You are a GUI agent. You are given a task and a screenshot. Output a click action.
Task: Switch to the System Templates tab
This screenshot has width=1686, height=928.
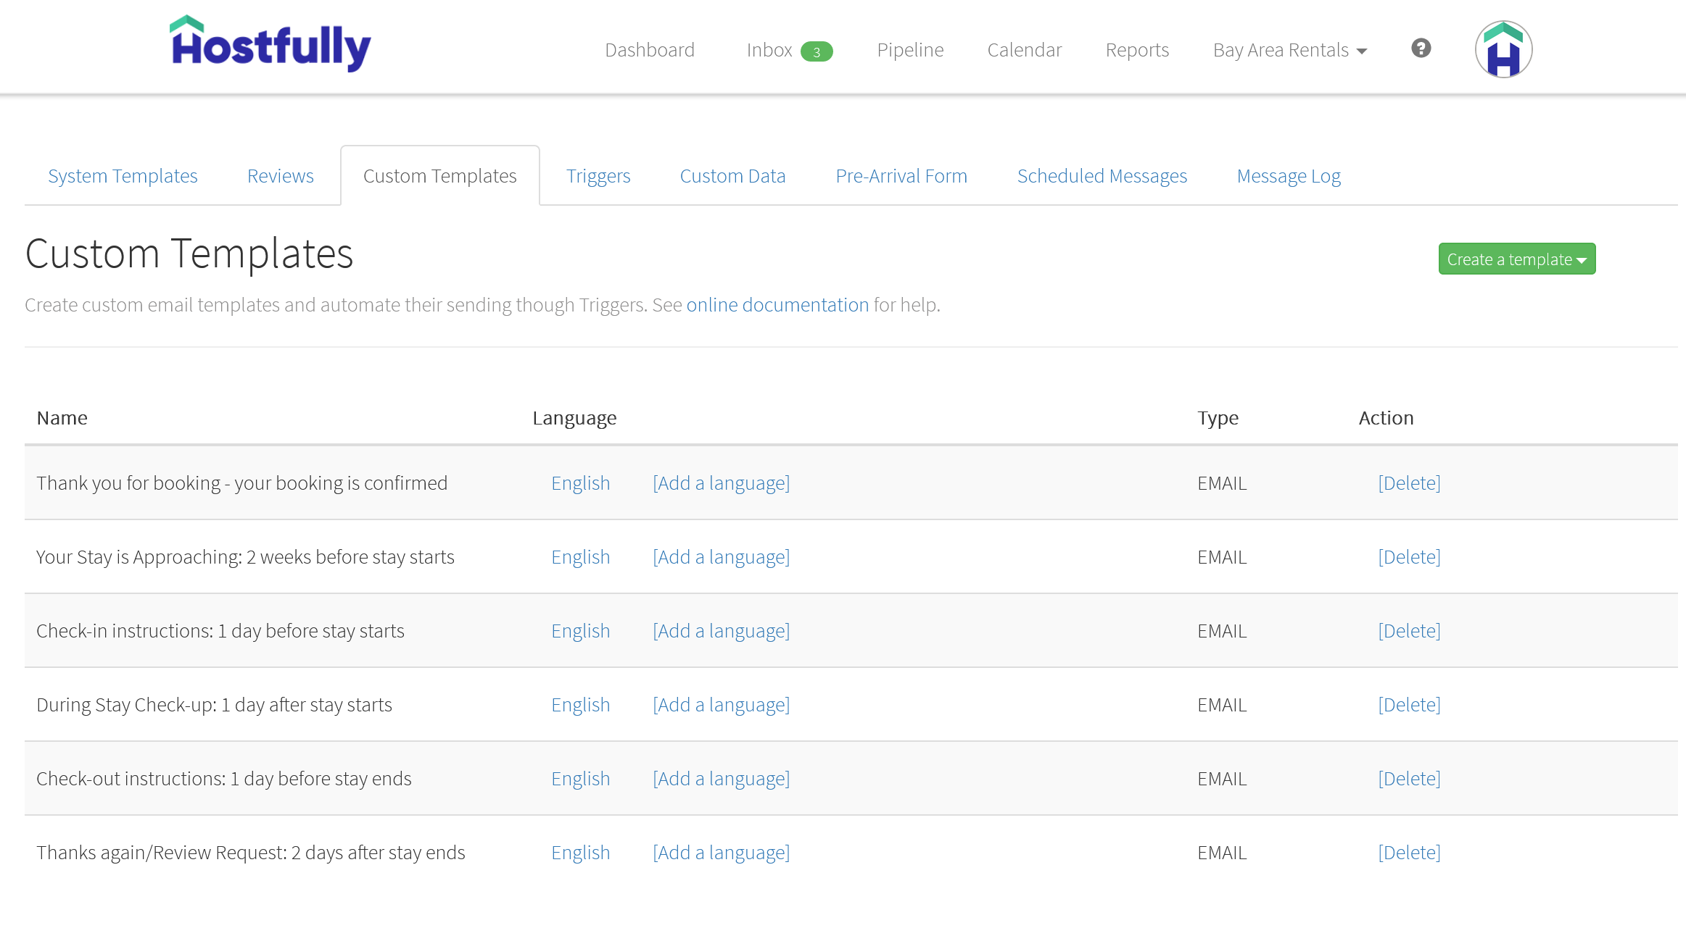pos(122,175)
